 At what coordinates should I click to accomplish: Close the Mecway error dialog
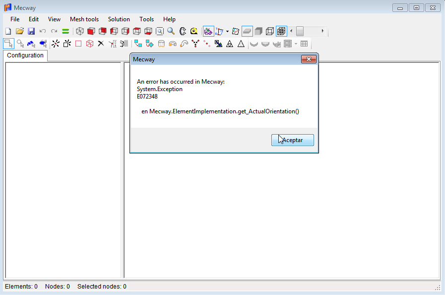point(309,59)
